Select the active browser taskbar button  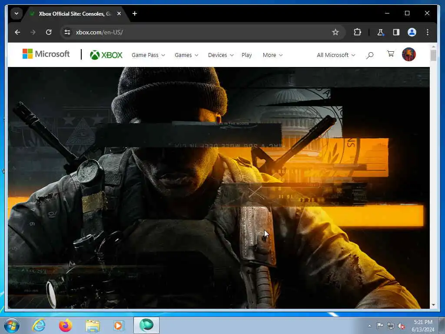pos(146,325)
